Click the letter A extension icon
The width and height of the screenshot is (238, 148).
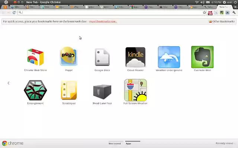click(216, 13)
